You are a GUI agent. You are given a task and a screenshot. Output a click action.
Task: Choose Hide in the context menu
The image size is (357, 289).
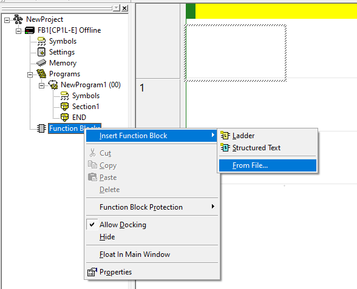(152, 237)
